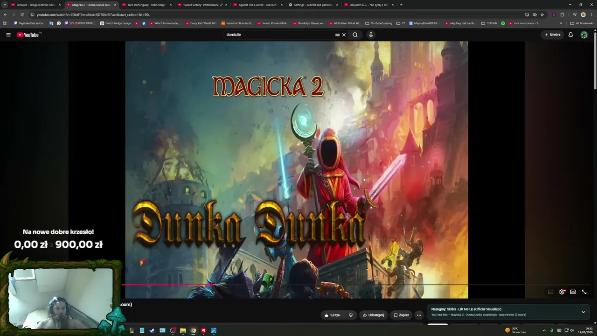
Task: Go to the YouTube home logo
Action: (x=28, y=35)
